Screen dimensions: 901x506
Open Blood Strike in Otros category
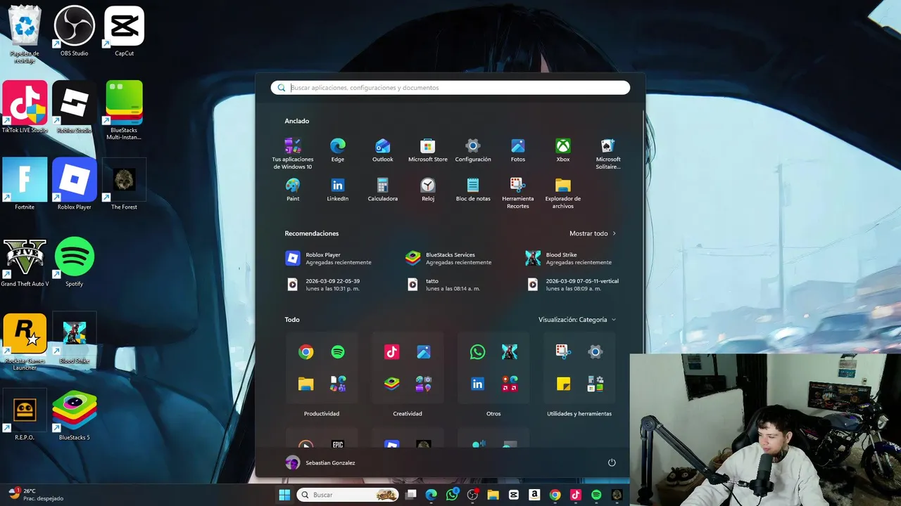pyautogui.click(x=510, y=352)
